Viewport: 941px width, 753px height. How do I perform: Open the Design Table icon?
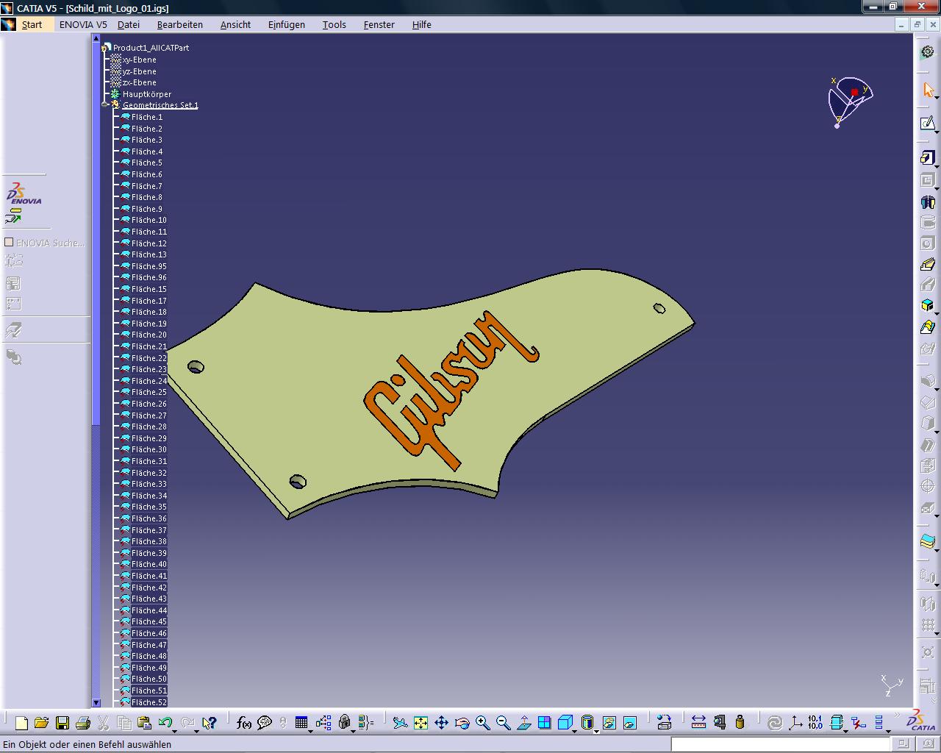click(x=301, y=723)
